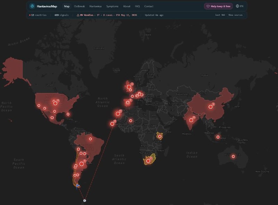Image resolution: width=278 pixels, height=205 pixels.
Task: Open the FAQ menu item
Action: point(137,6)
